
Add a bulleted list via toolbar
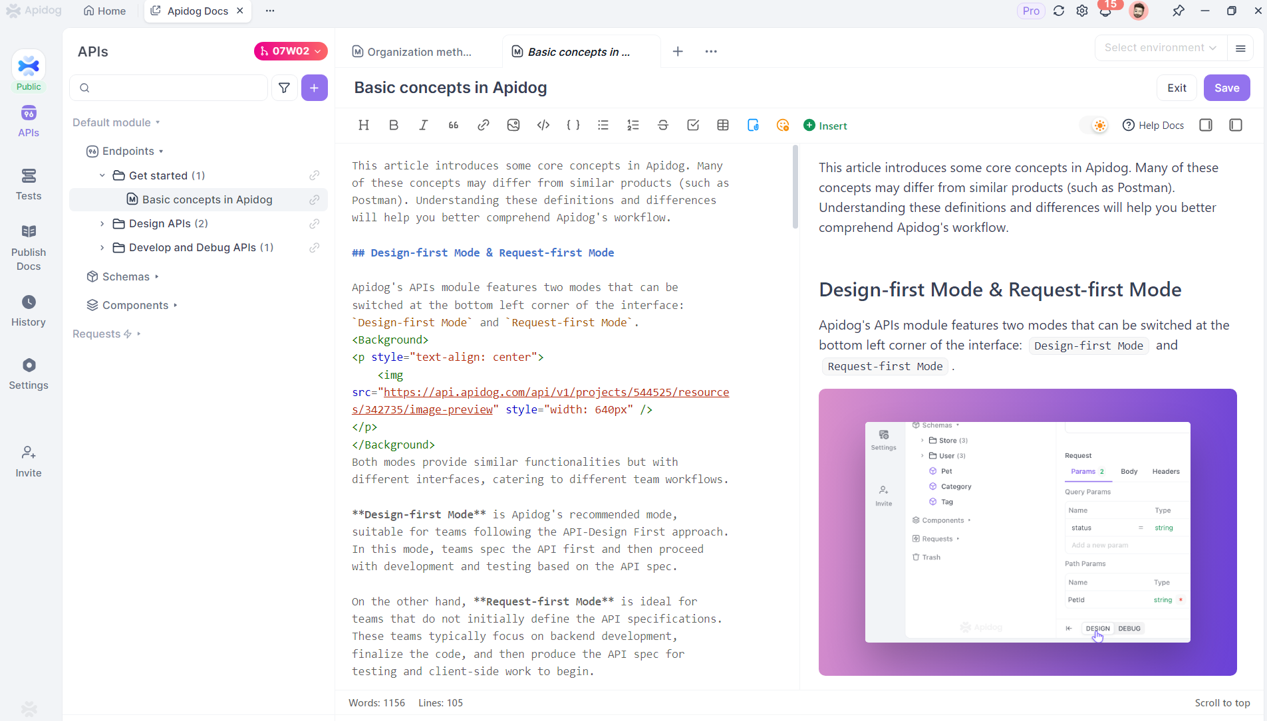point(603,126)
